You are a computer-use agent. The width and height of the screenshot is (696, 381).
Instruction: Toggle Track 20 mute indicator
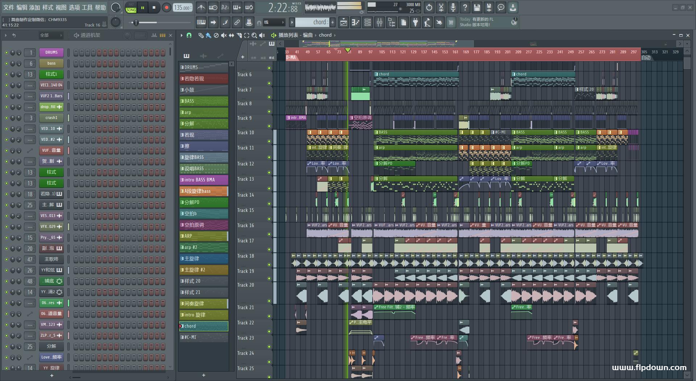[x=269, y=301]
